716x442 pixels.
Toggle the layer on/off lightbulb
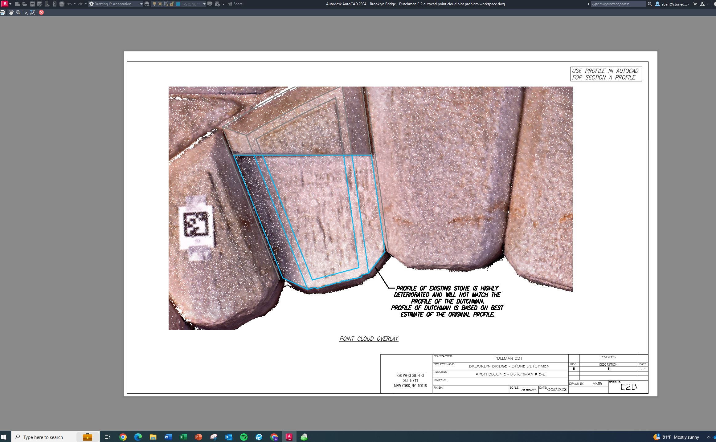tap(154, 4)
